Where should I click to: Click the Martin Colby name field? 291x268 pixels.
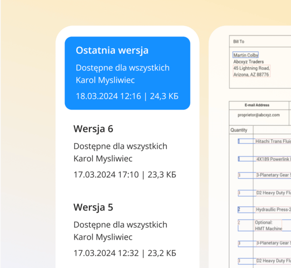click(x=245, y=55)
